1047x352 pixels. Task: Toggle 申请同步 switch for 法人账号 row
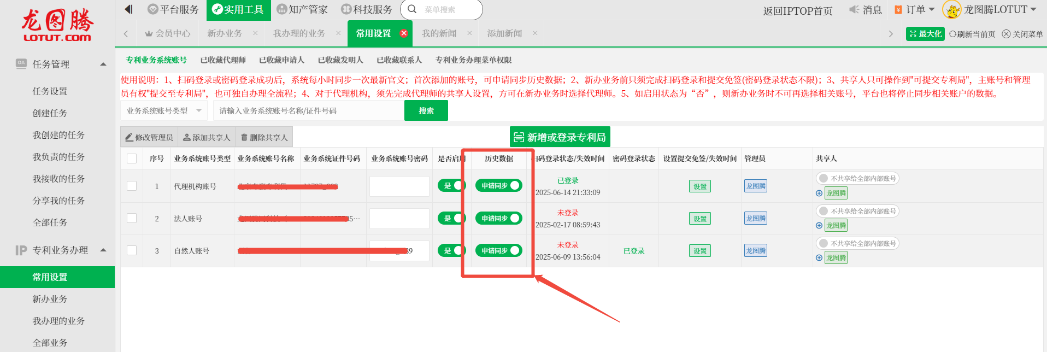pyautogui.click(x=498, y=218)
